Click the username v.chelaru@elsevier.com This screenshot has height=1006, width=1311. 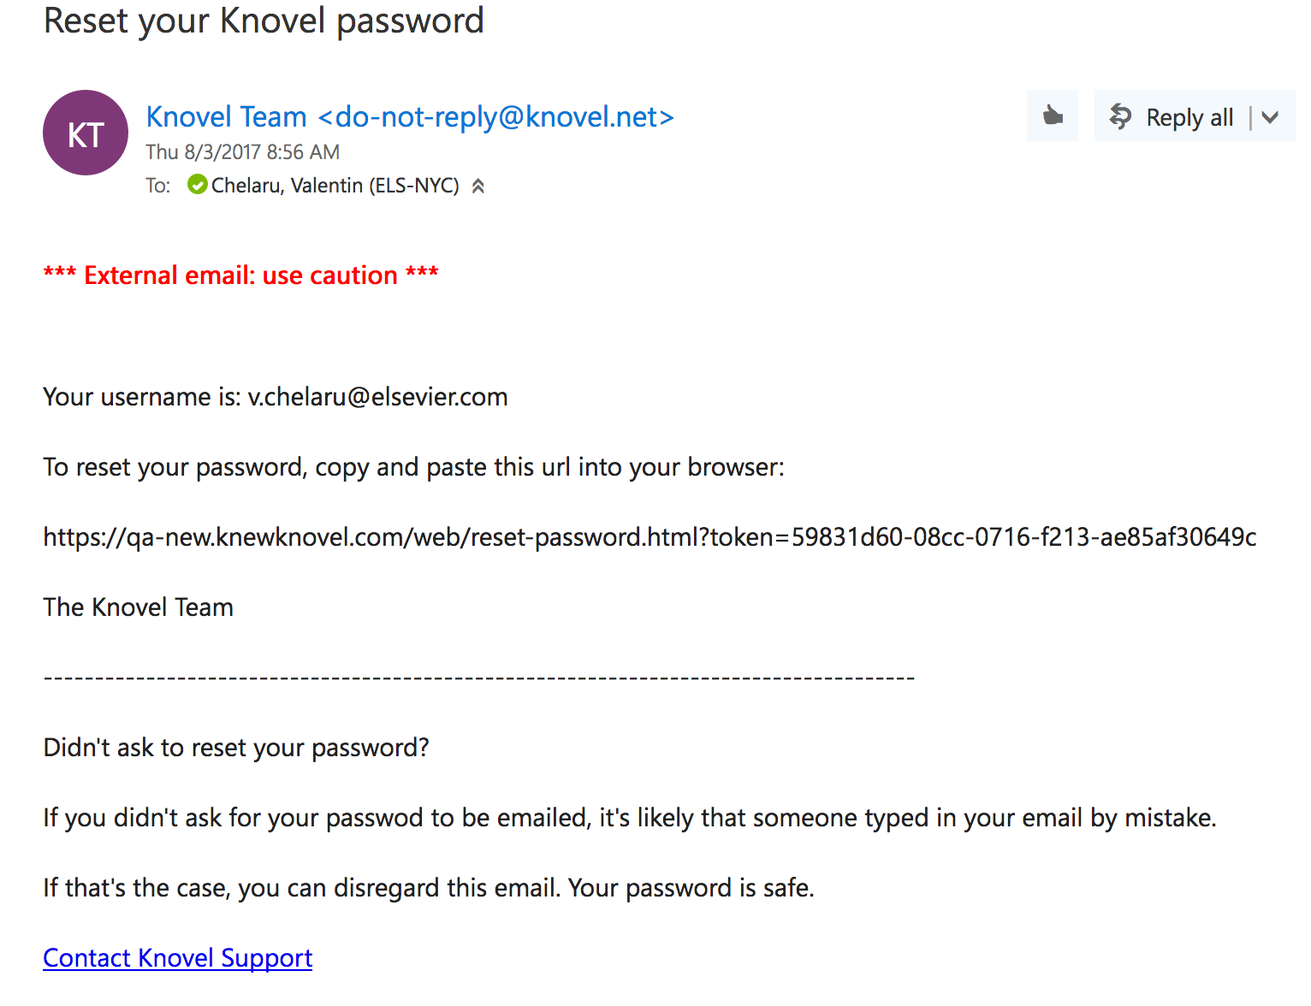click(377, 397)
